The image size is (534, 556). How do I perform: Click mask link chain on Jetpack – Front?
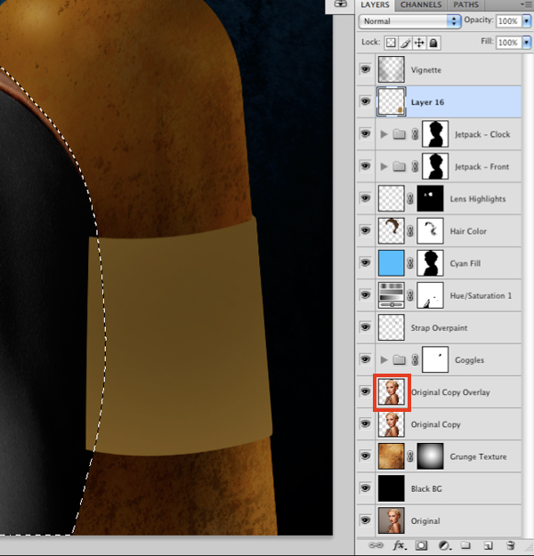pyautogui.click(x=415, y=166)
